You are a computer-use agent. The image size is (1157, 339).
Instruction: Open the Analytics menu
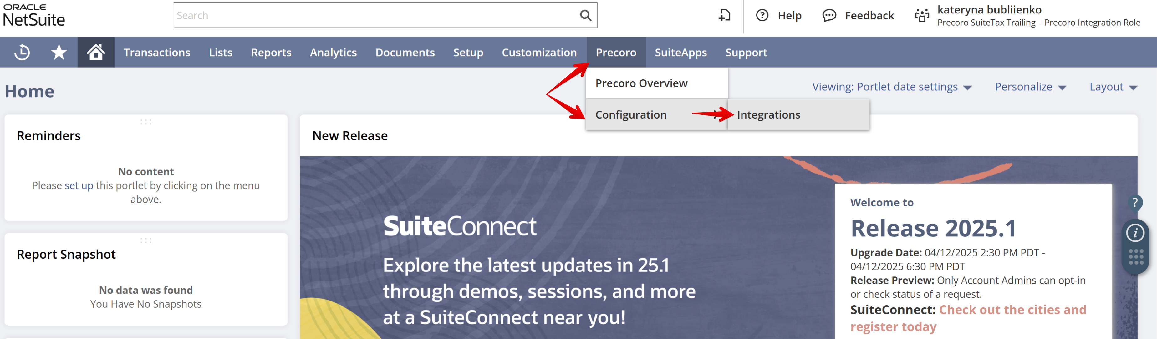pos(333,52)
